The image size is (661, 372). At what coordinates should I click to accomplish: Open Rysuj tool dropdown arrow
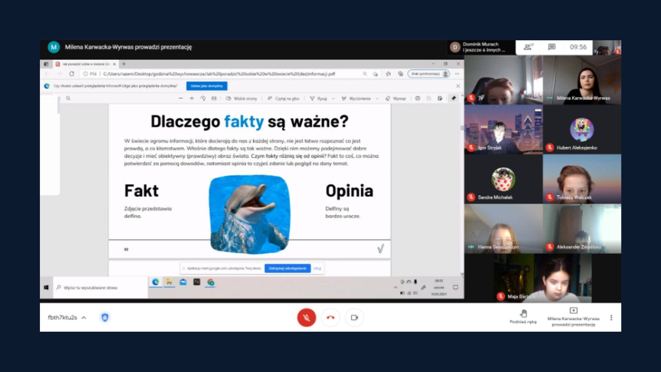coord(333,99)
